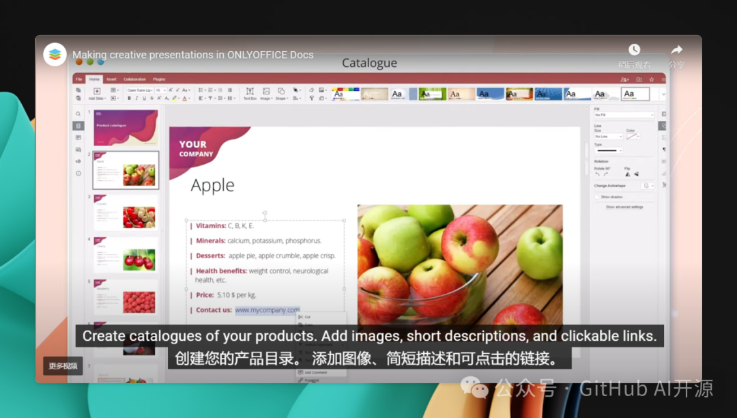Open the slides panel icon in left sidebar
The height and width of the screenshot is (418, 737).
tap(78, 126)
